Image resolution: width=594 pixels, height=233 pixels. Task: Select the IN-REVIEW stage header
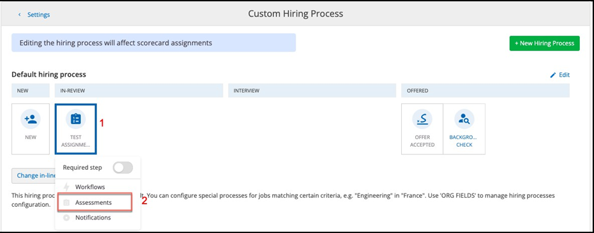139,91
